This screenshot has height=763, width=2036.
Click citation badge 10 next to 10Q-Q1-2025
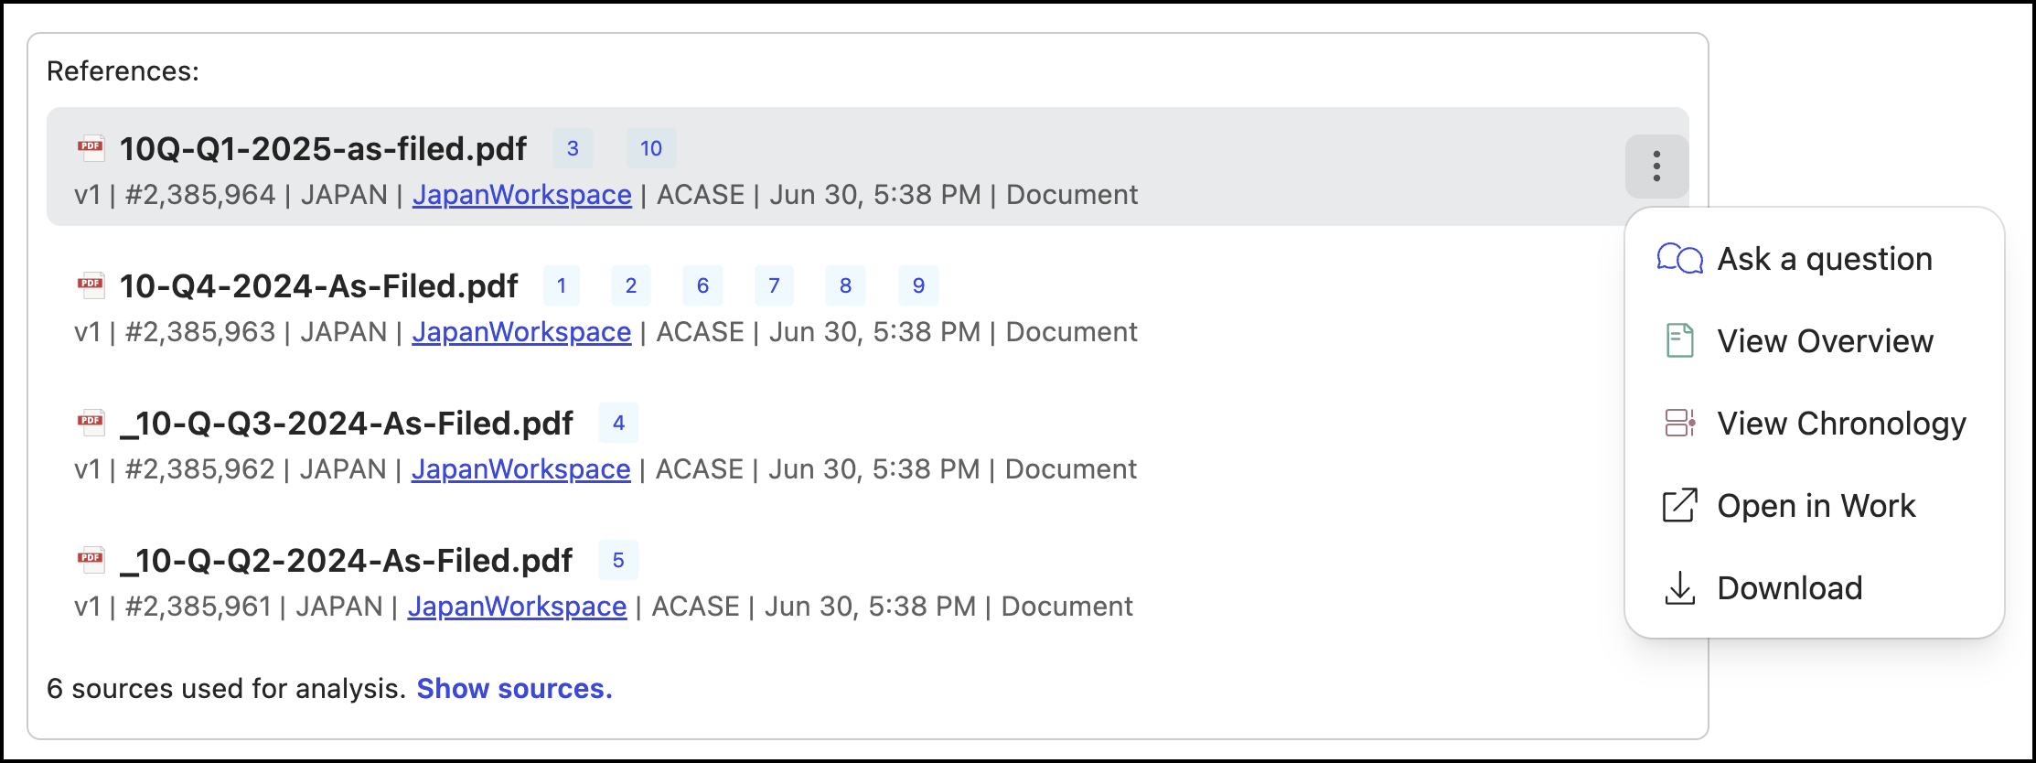[x=651, y=148]
